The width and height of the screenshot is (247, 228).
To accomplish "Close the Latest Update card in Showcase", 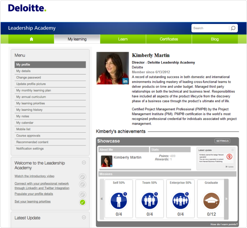I will pyautogui.click(x=233, y=150).
